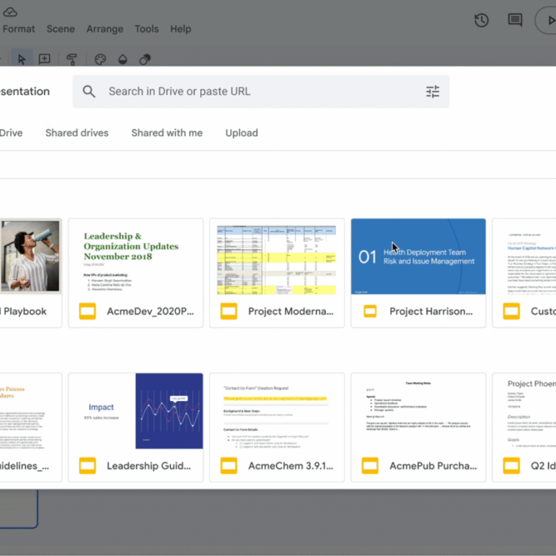Open the color palette tool
This screenshot has width=556, height=556.
(100, 59)
